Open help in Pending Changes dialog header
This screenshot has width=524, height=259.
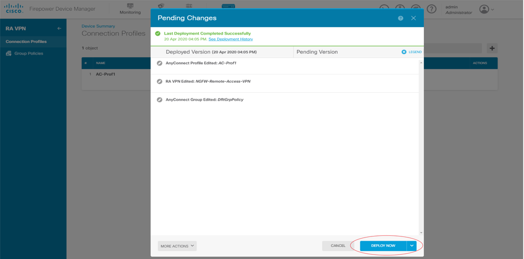pos(400,18)
